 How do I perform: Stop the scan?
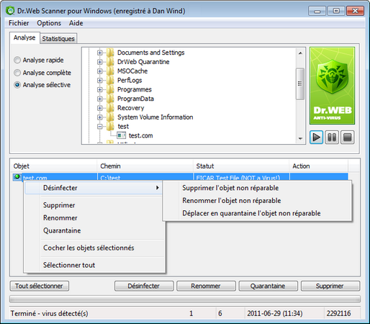(348, 138)
